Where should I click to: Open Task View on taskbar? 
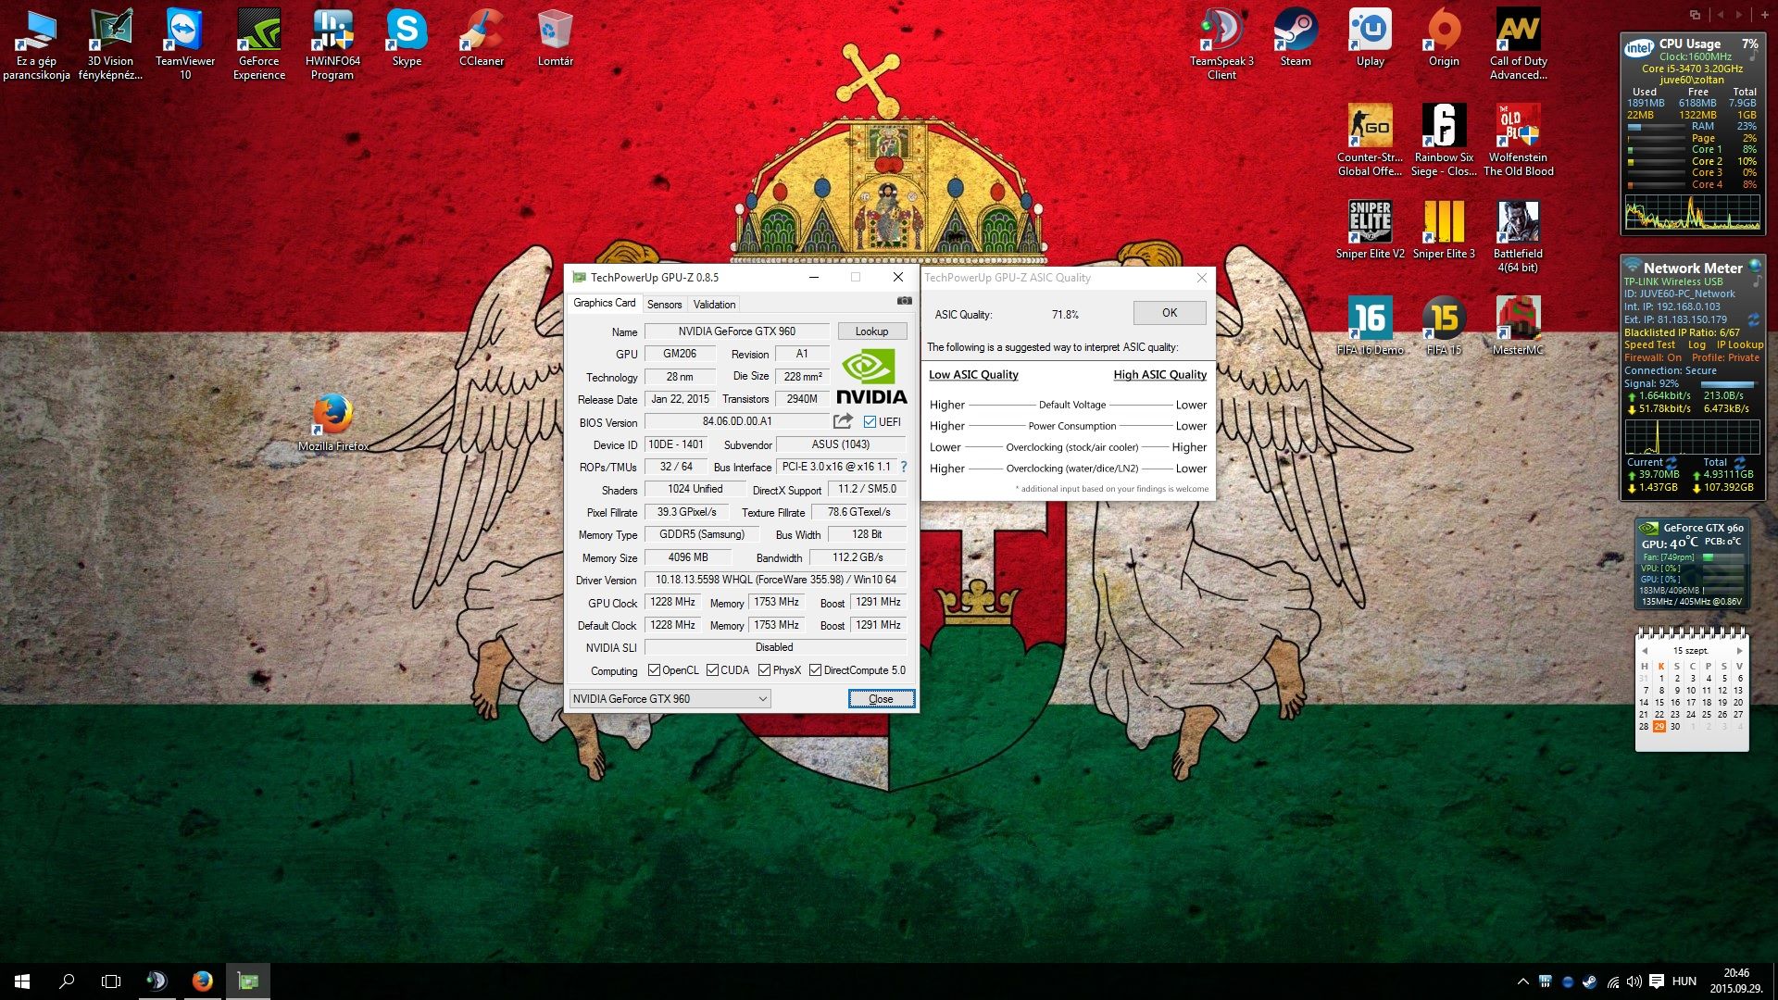click(x=111, y=981)
